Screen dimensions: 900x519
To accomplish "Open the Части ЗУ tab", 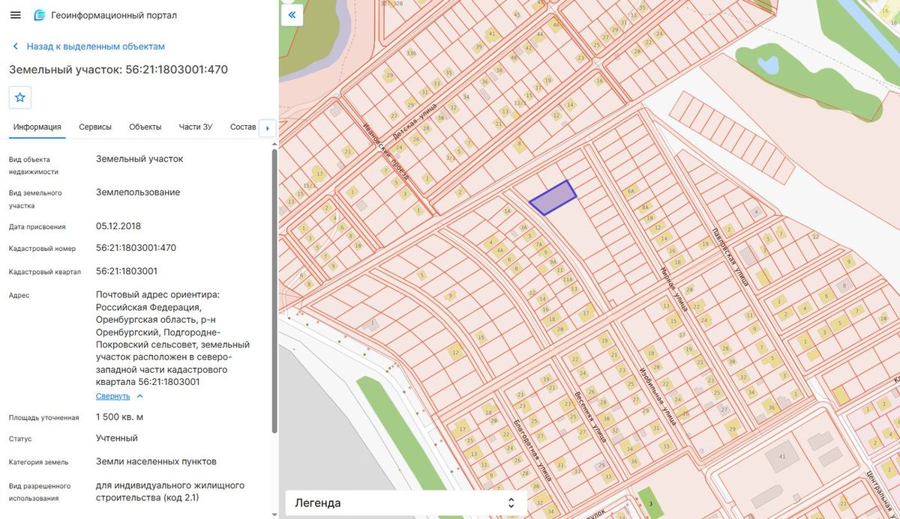I will coord(196,127).
